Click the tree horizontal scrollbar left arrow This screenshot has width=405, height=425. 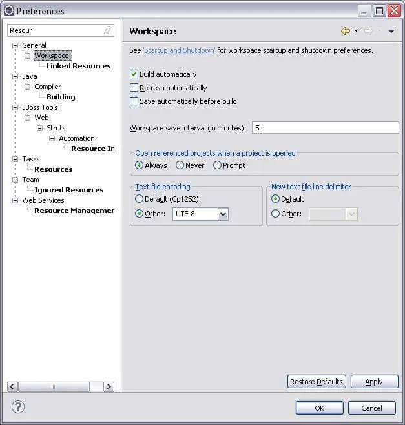(12, 386)
